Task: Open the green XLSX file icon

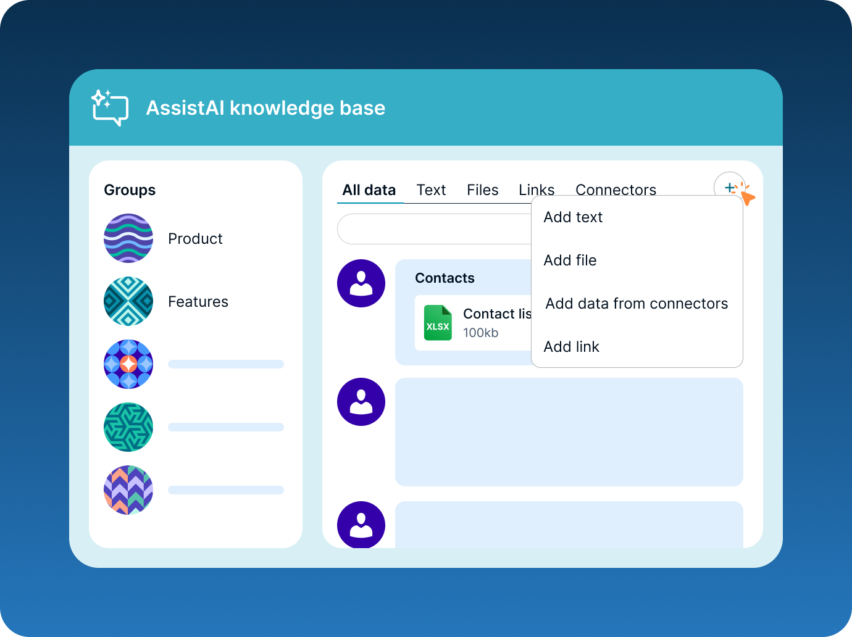Action: click(x=438, y=323)
